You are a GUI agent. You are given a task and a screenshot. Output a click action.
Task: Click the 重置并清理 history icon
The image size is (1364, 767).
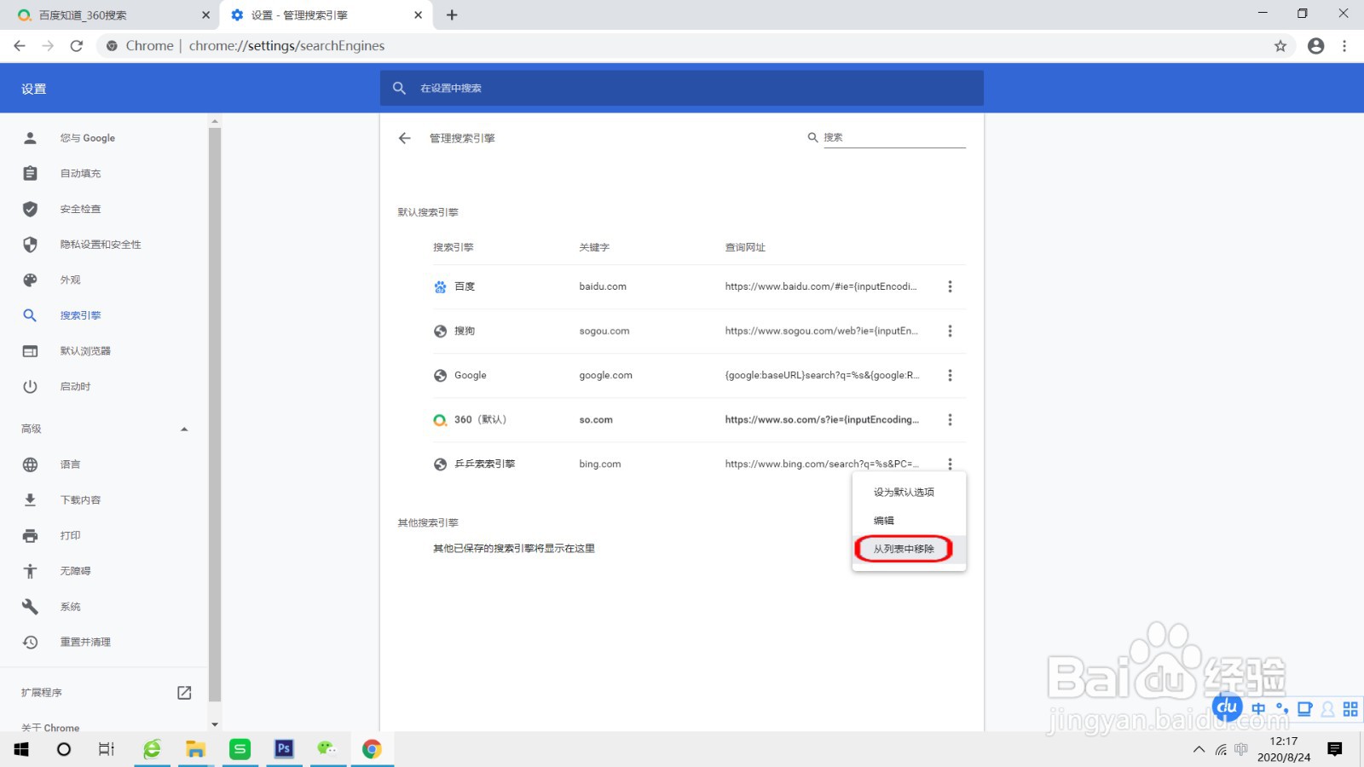[31, 642]
